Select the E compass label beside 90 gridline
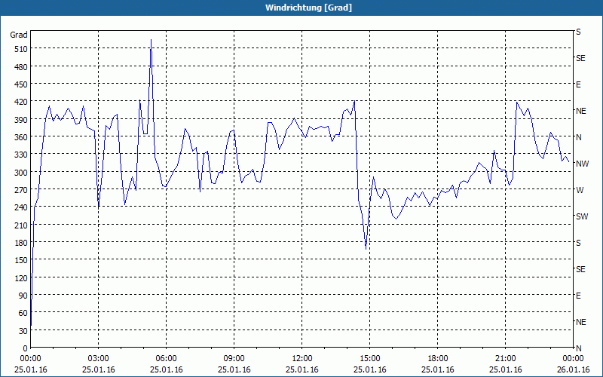The image size is (603, 377). [x=578, y=296]
